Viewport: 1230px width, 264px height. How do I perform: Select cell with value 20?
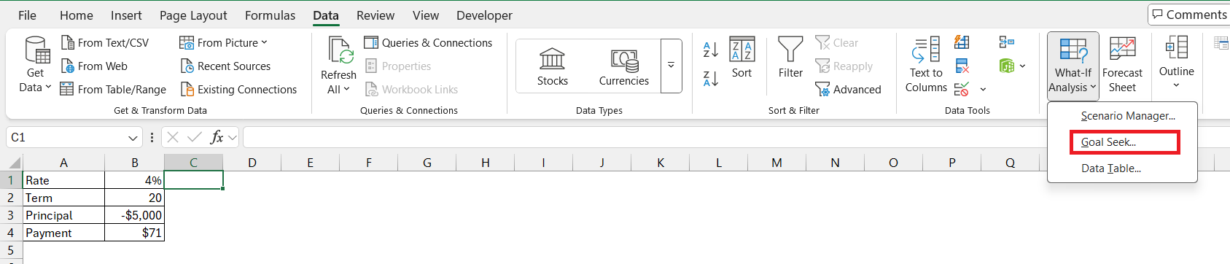135,198
